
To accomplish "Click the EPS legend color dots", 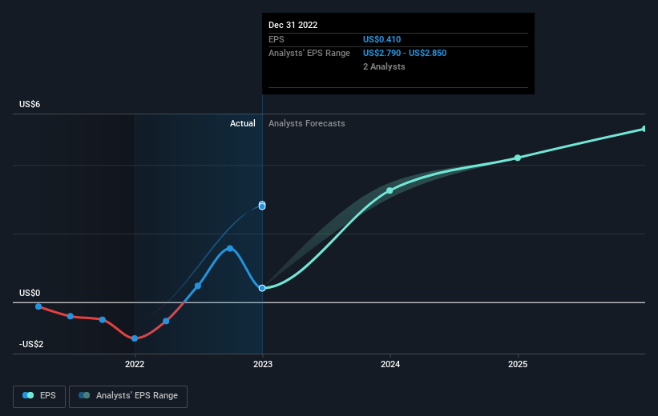I will pos(28,395).
